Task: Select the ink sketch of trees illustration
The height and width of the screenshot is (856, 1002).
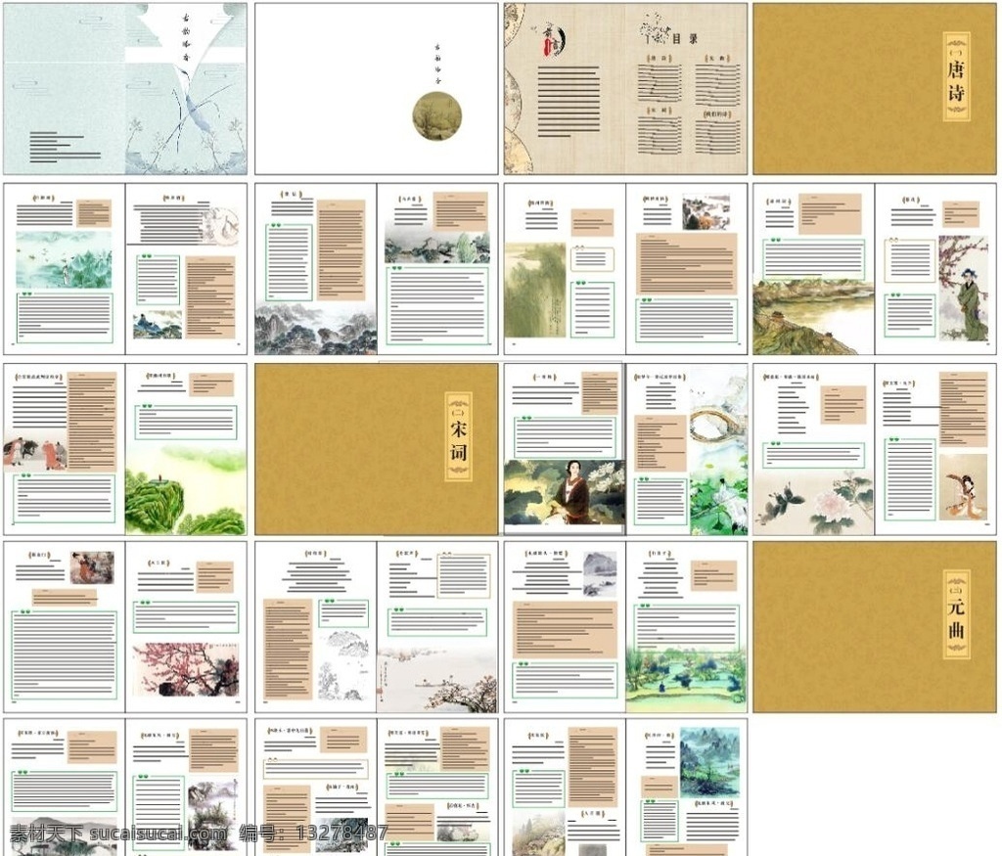Action: tap(344, 665)
